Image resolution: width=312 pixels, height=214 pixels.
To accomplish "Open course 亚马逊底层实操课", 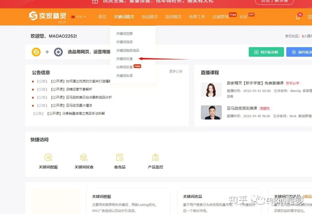I will [x=242, y=108].
